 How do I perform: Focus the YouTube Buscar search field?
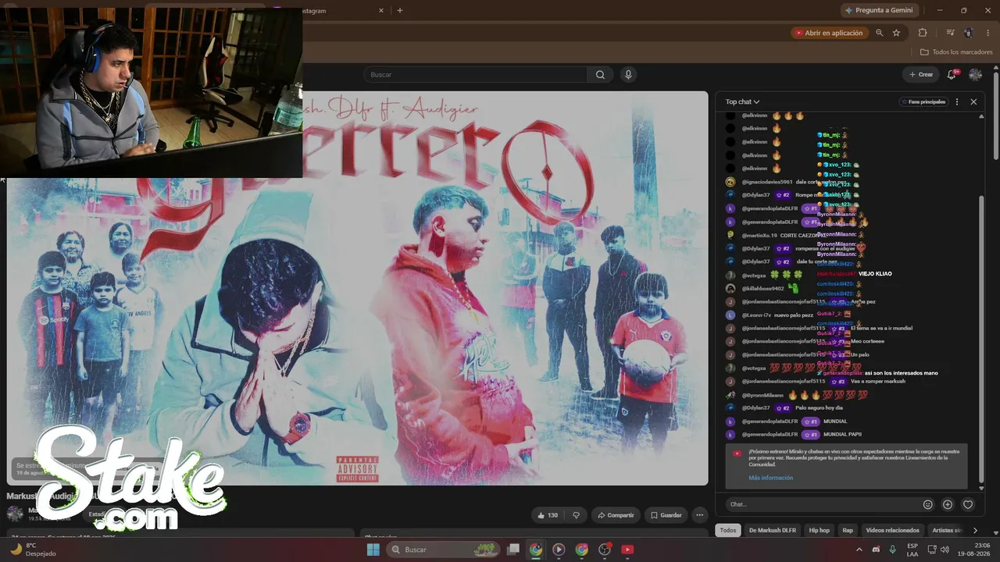pos(475,75)
